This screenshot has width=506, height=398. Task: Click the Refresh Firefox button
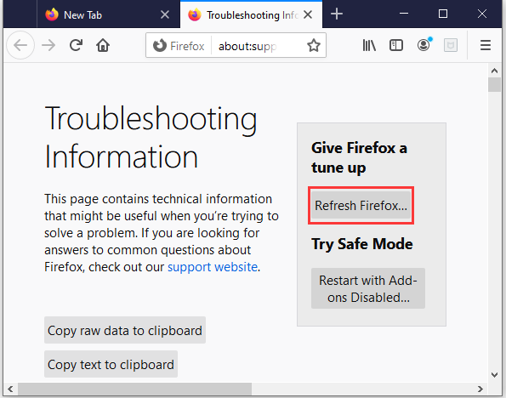(x=361, y=205)
